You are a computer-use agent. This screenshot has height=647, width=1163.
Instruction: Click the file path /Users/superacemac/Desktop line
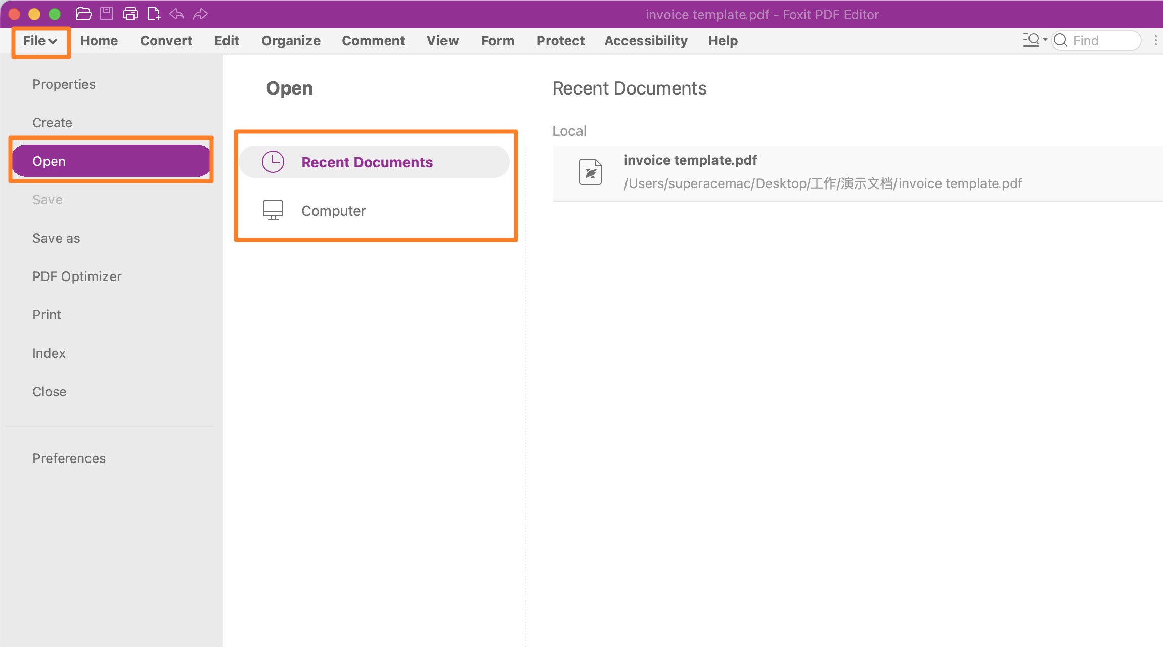click(823, 183)
